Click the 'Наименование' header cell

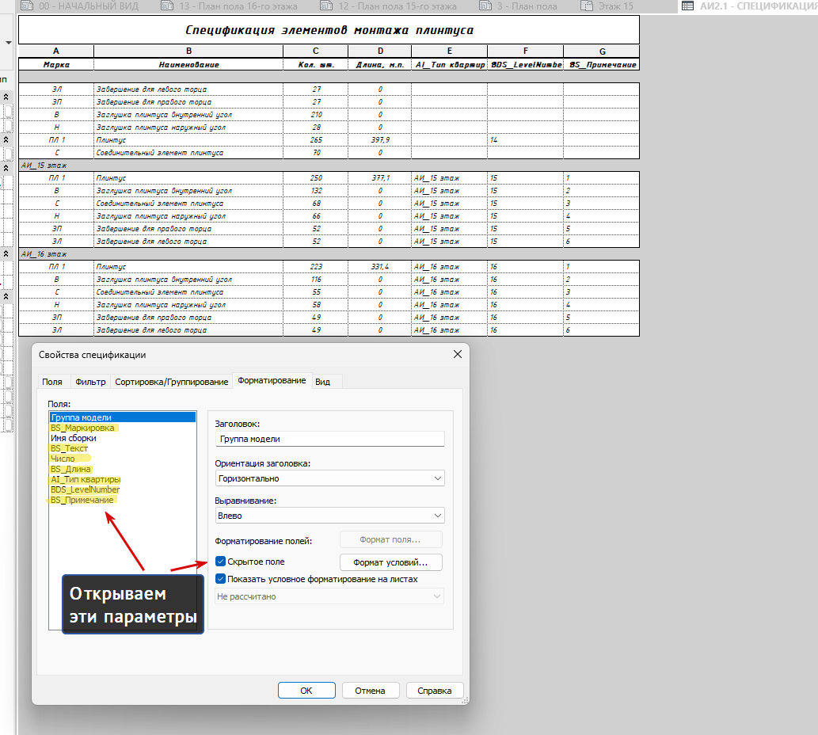(x=188, y=65)
